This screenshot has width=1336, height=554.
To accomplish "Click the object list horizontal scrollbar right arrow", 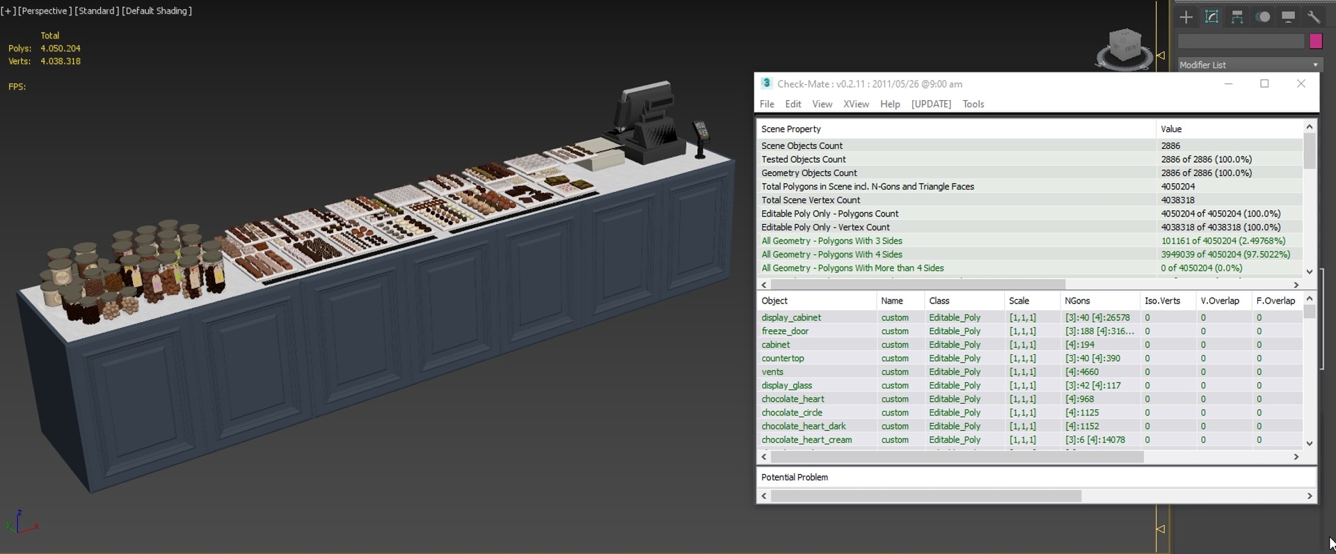I will (1296, 457).
